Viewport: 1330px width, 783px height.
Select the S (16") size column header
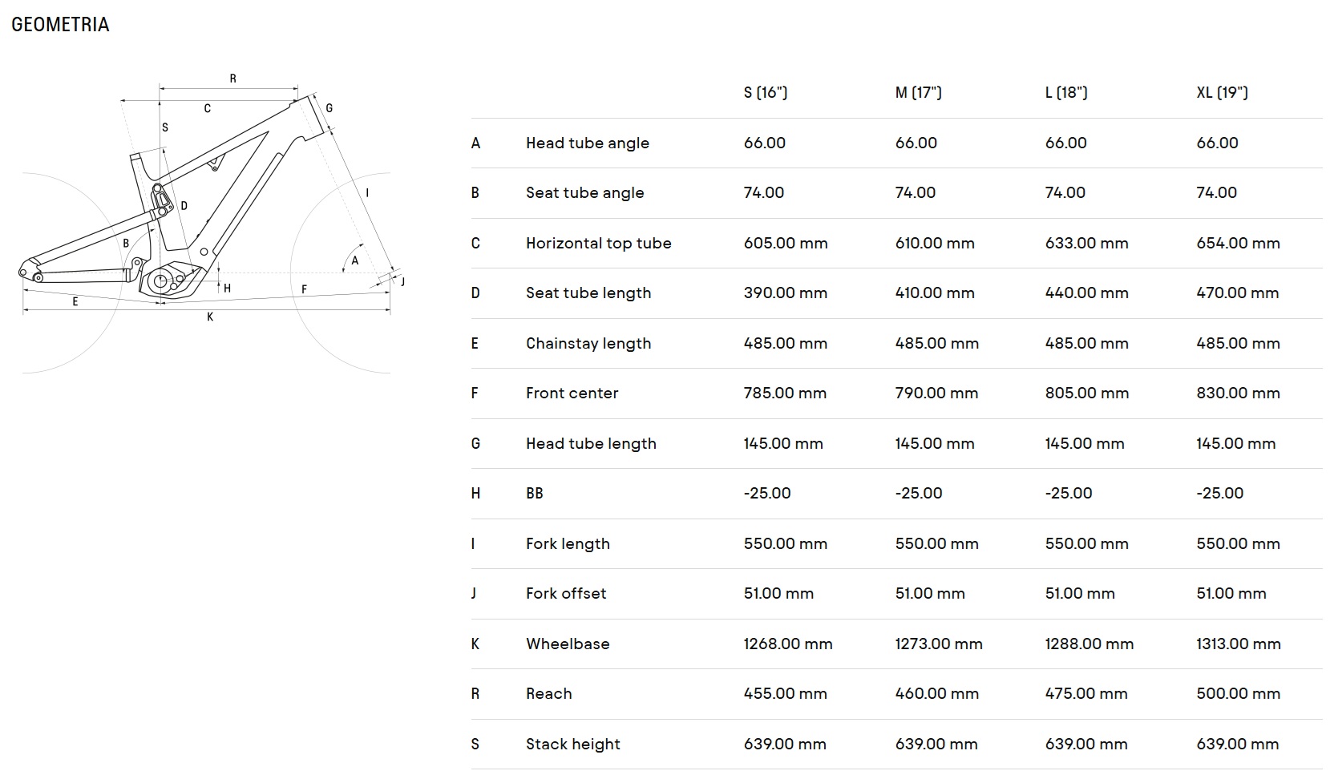tap(765, 93)
